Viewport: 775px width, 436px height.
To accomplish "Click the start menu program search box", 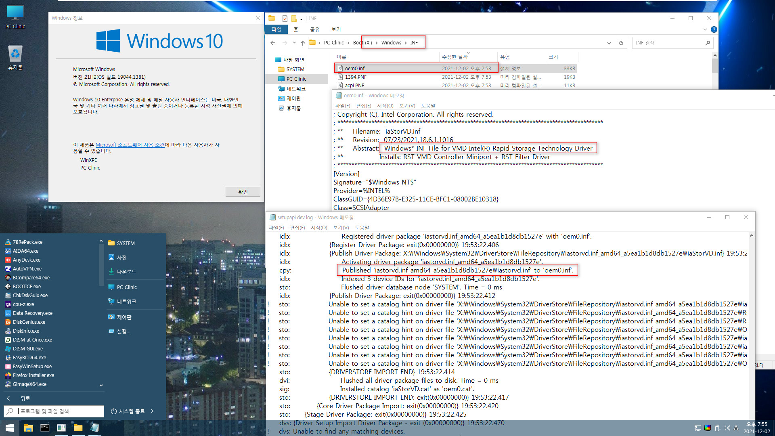I will 54,411.
